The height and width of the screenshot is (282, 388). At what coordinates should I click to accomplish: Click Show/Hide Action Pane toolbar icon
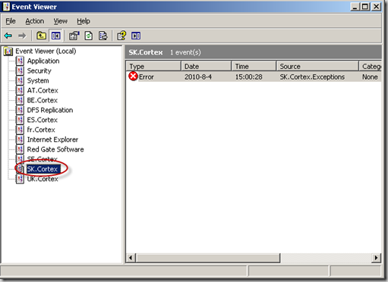136,36
